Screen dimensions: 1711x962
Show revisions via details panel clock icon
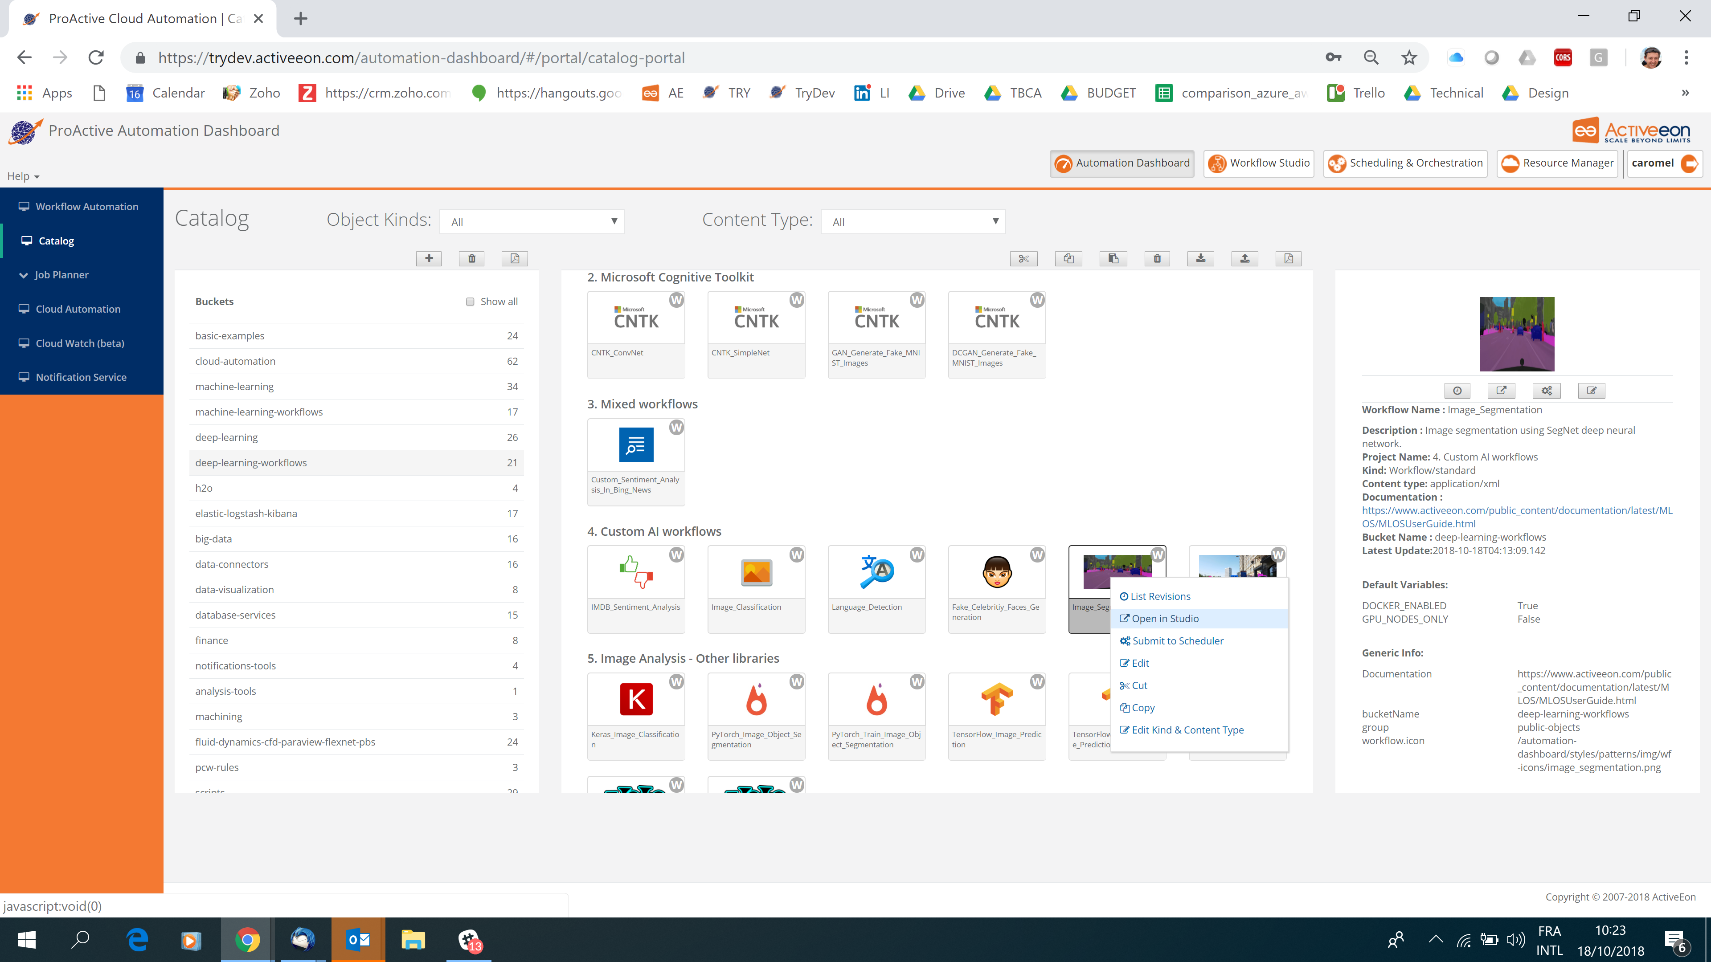pos(1457,391)
